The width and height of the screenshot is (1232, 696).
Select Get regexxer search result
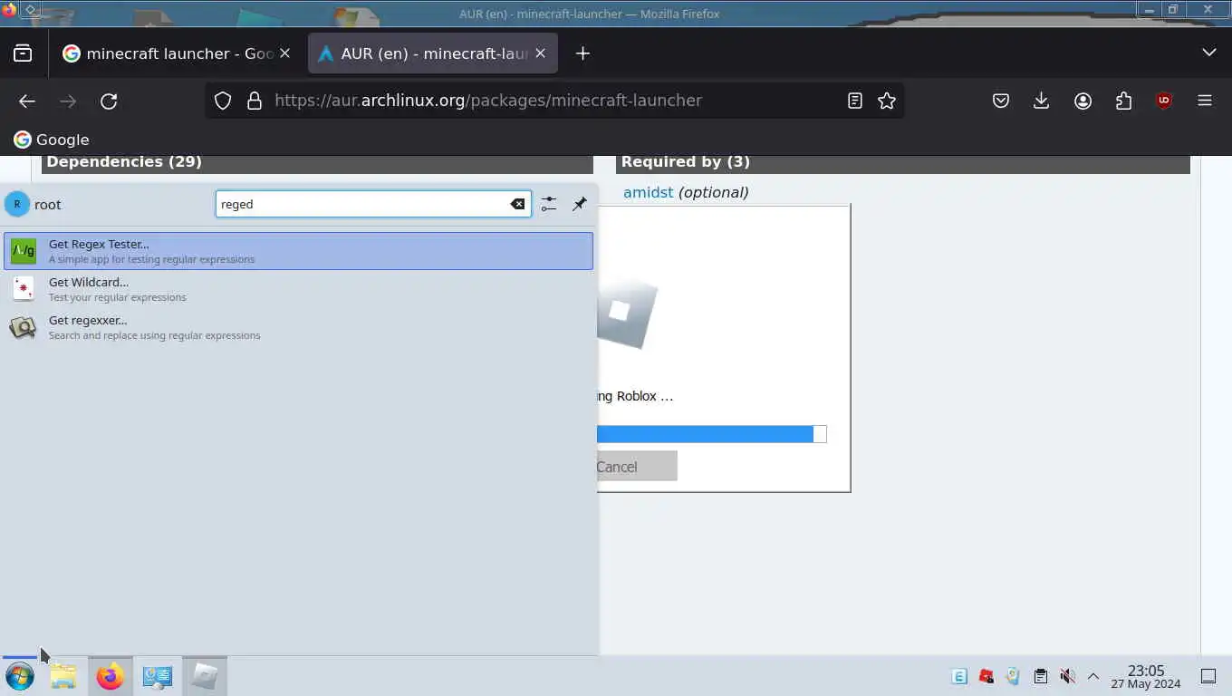click(298, 327)
